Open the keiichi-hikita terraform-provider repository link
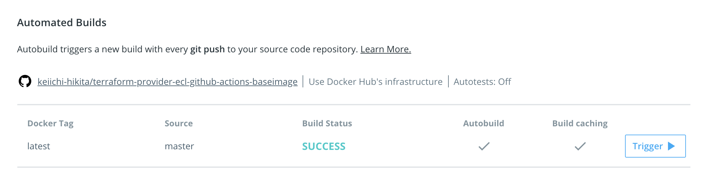This screenshot has height=185, width=709. (167, 82)
